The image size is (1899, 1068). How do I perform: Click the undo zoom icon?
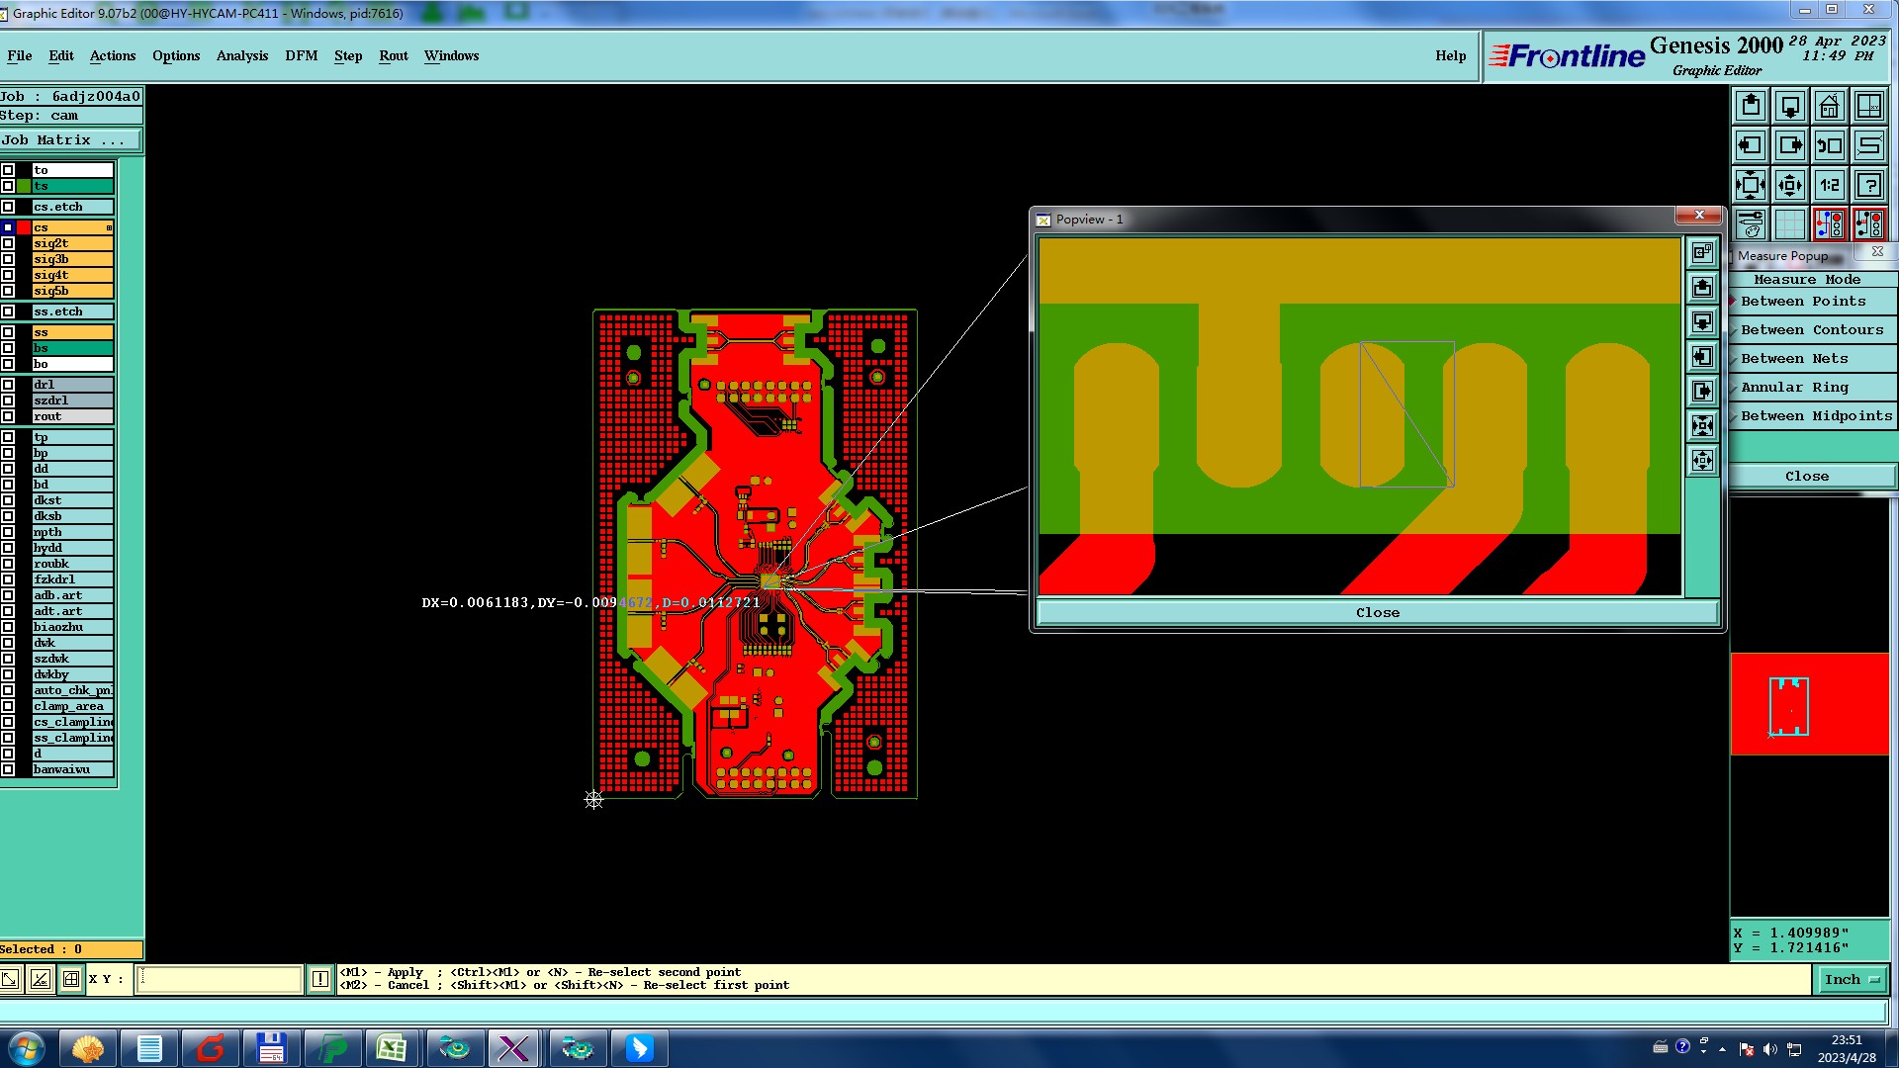coord(1829,145)
